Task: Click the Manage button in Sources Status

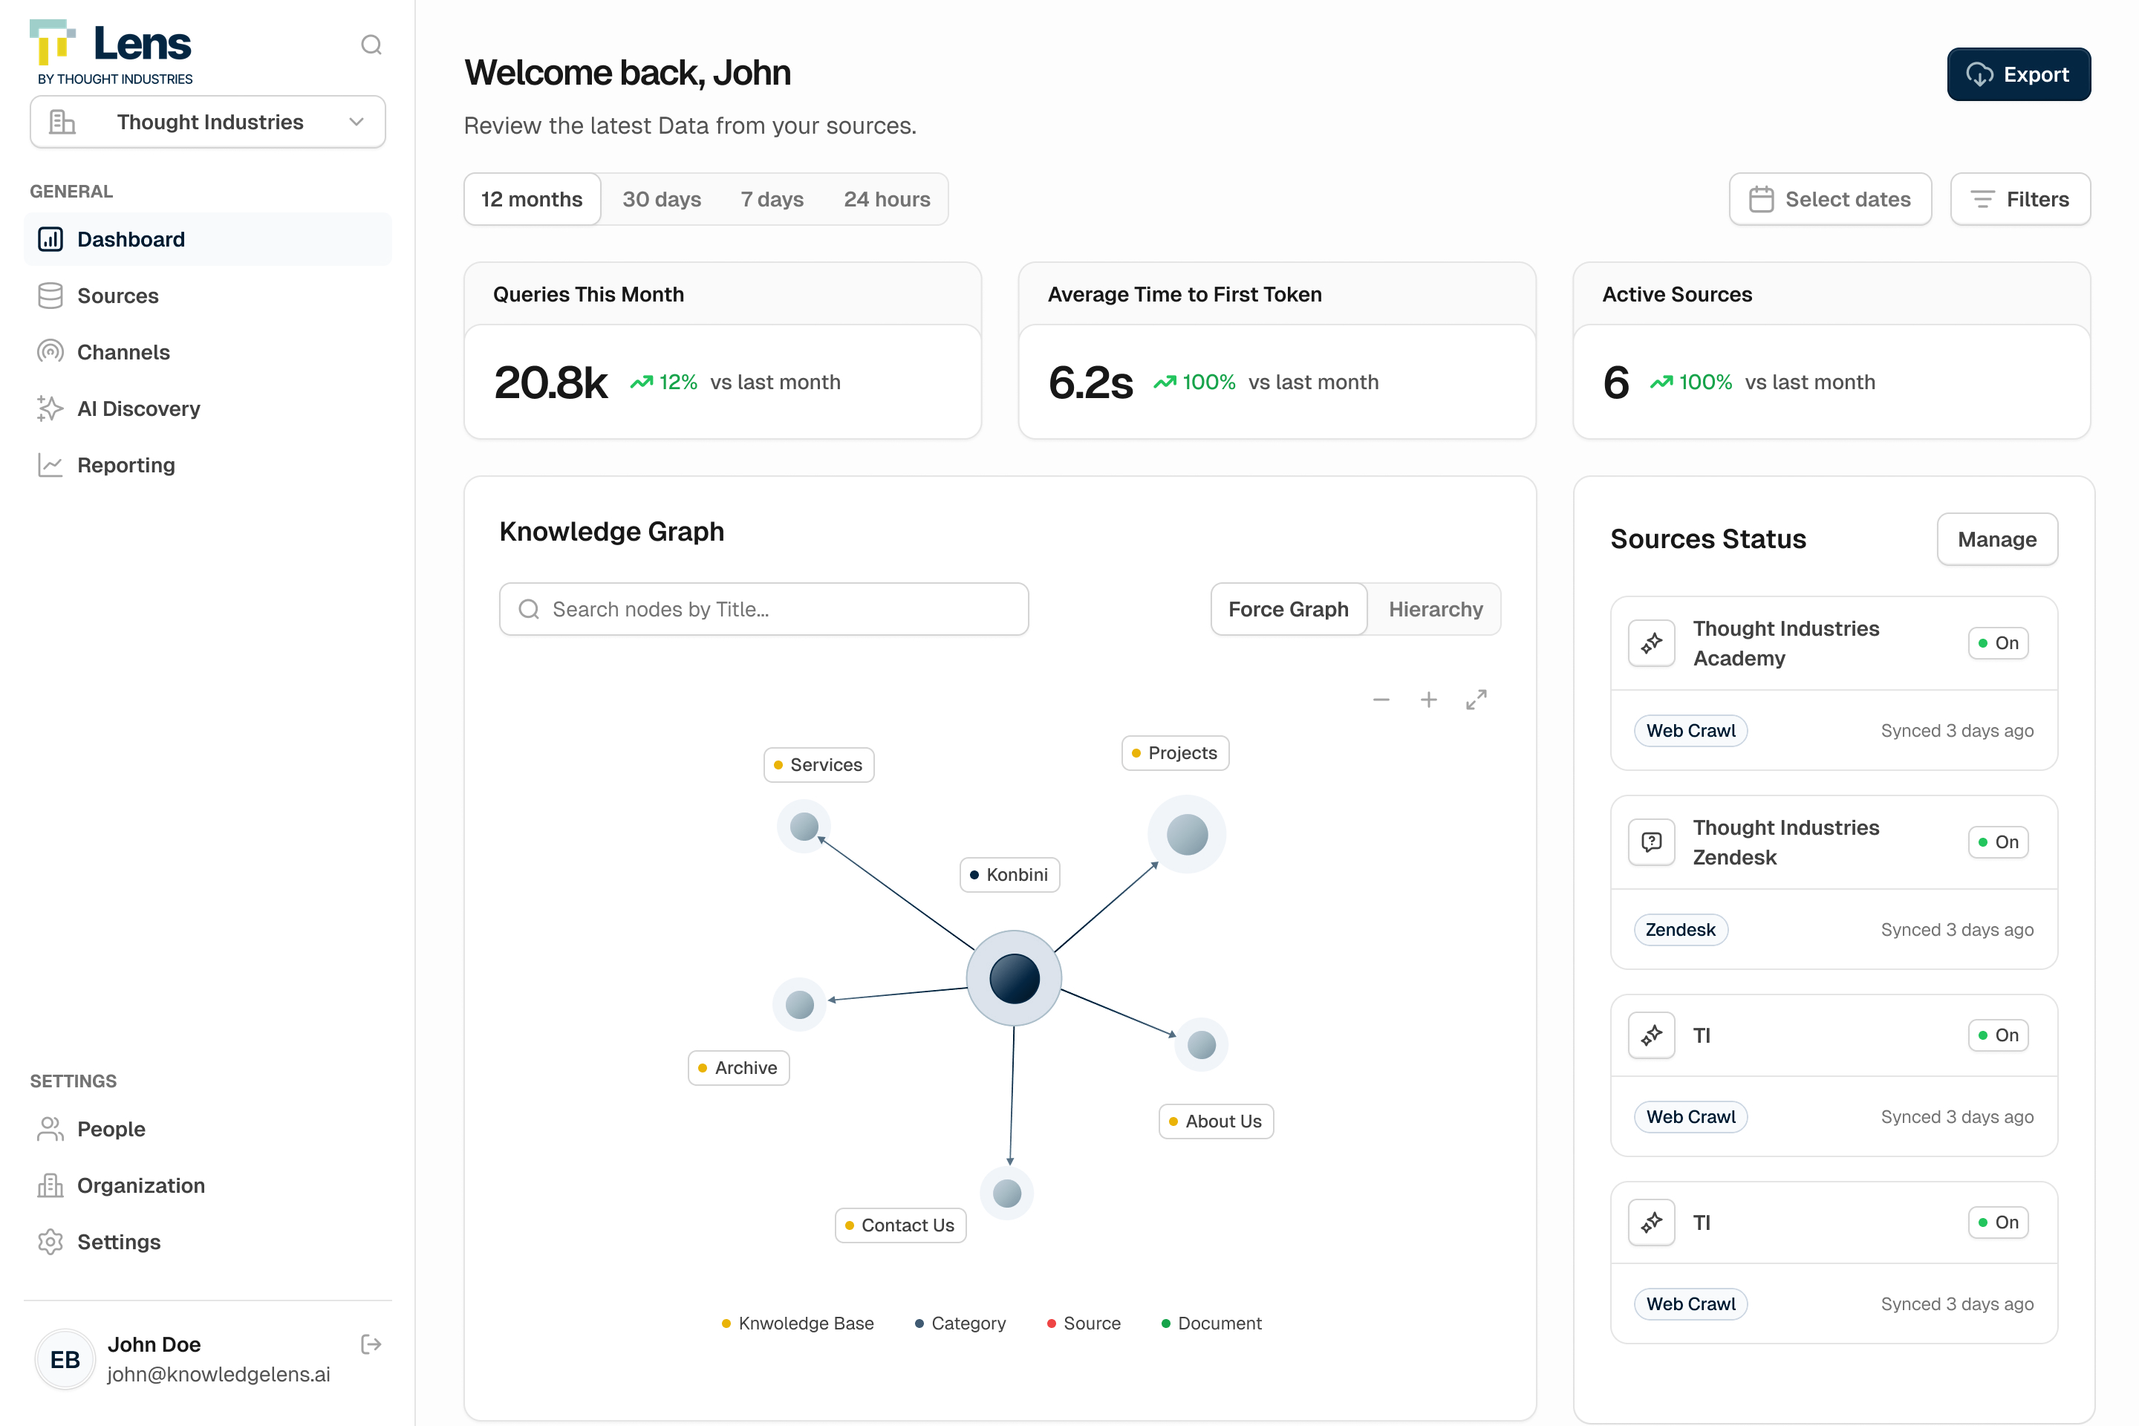Action: [1997, 539]
